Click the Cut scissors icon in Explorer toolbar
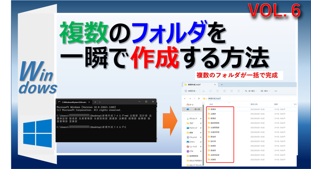This screenshot has height=169, width=311. click(204, 91)
